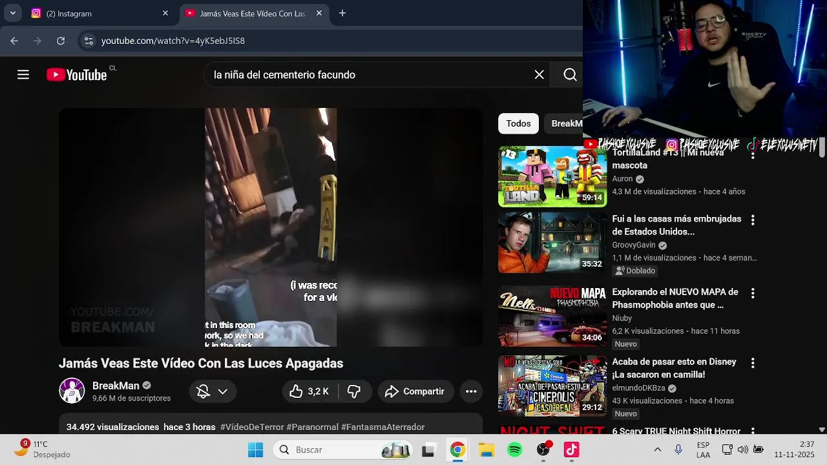The image size is (827, 465).
Task: Open options menu for TortillaLand video
Action: click(753, 155)
